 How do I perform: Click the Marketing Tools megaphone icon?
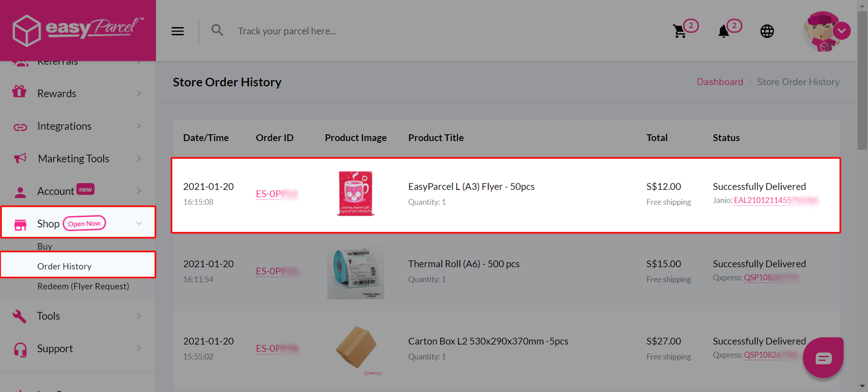tap(20, 158)
